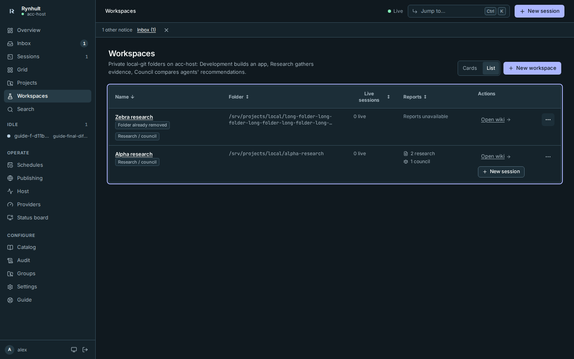This screenshot has height=359, width=574.
Task: Click the New workspace button
Action: (x=532, y=68)
